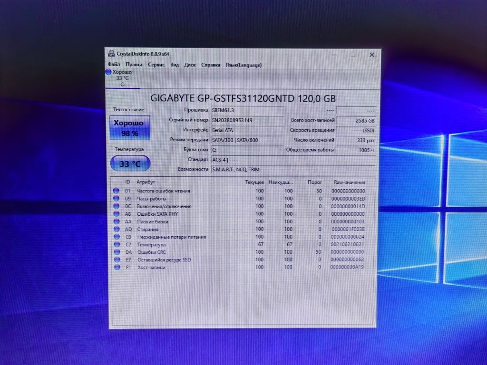Click the transfer mode field SATA/300 | SATA/600
The width and height of the screenshot is (487, 365).
coord(247,140)
